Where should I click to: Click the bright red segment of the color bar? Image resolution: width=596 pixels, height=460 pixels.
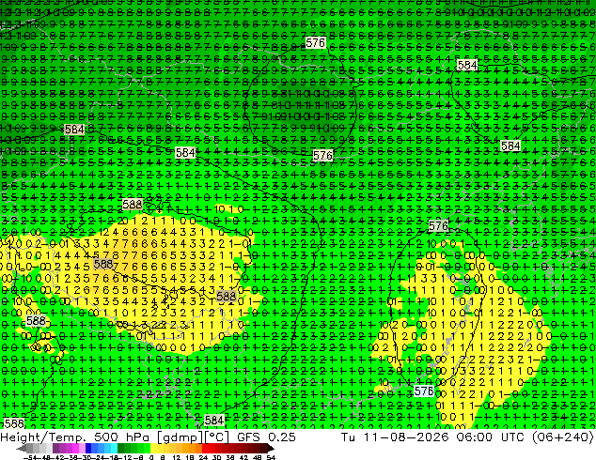click(x=205, y=449)
